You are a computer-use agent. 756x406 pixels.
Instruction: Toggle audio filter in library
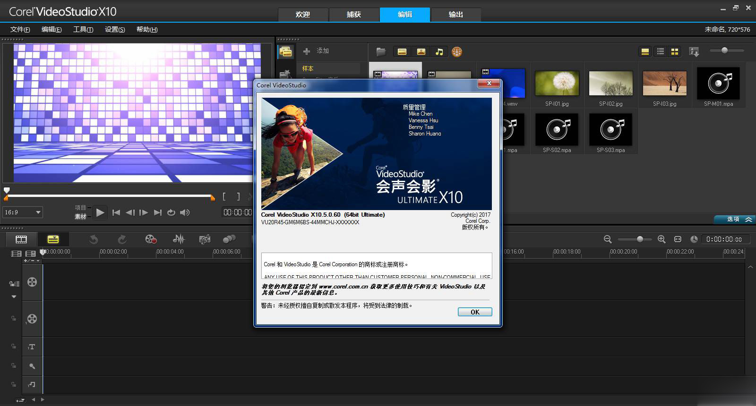pyautogui.click(x=439, y=51)
